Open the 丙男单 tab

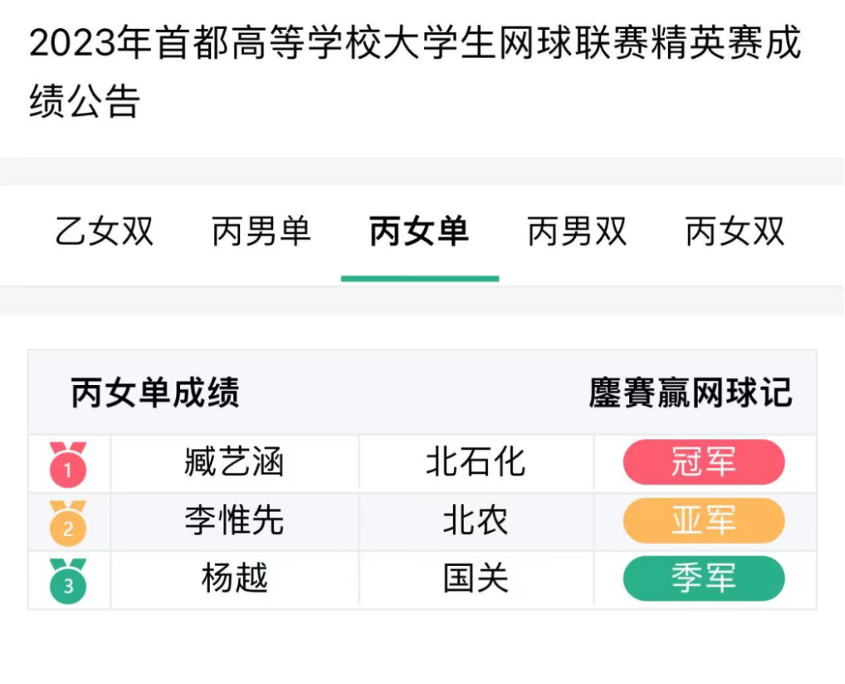262,232
